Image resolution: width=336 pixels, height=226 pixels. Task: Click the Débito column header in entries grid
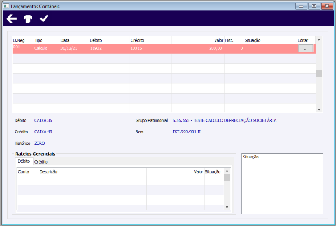click(x=110, y=40)
